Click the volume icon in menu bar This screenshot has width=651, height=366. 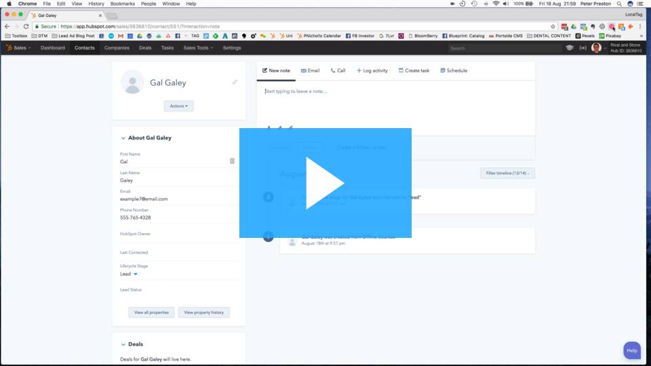click(x=506, y=4)
